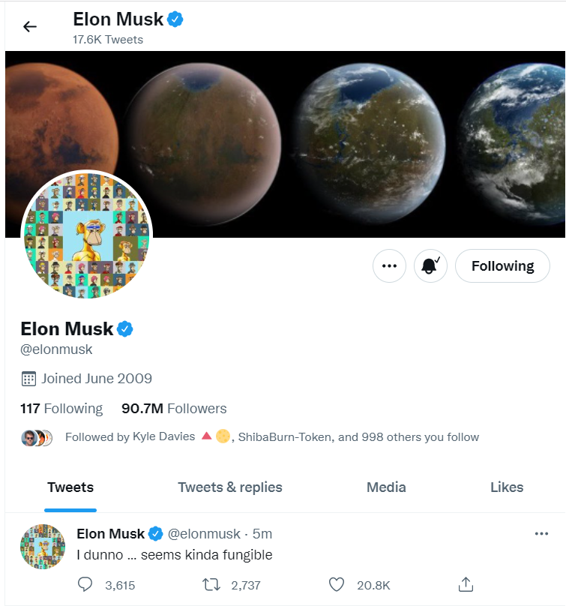
Task: Click the share icon on the tweet
Action: coord(466,583)
